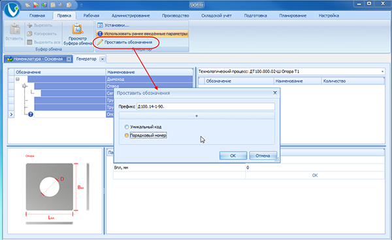Click Проставить обозначения pencil icon
The image size is (392, 240).
pyautogui.click(x=100, y=42)
